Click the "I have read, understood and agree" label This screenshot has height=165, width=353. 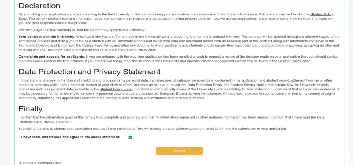[70, 137]
